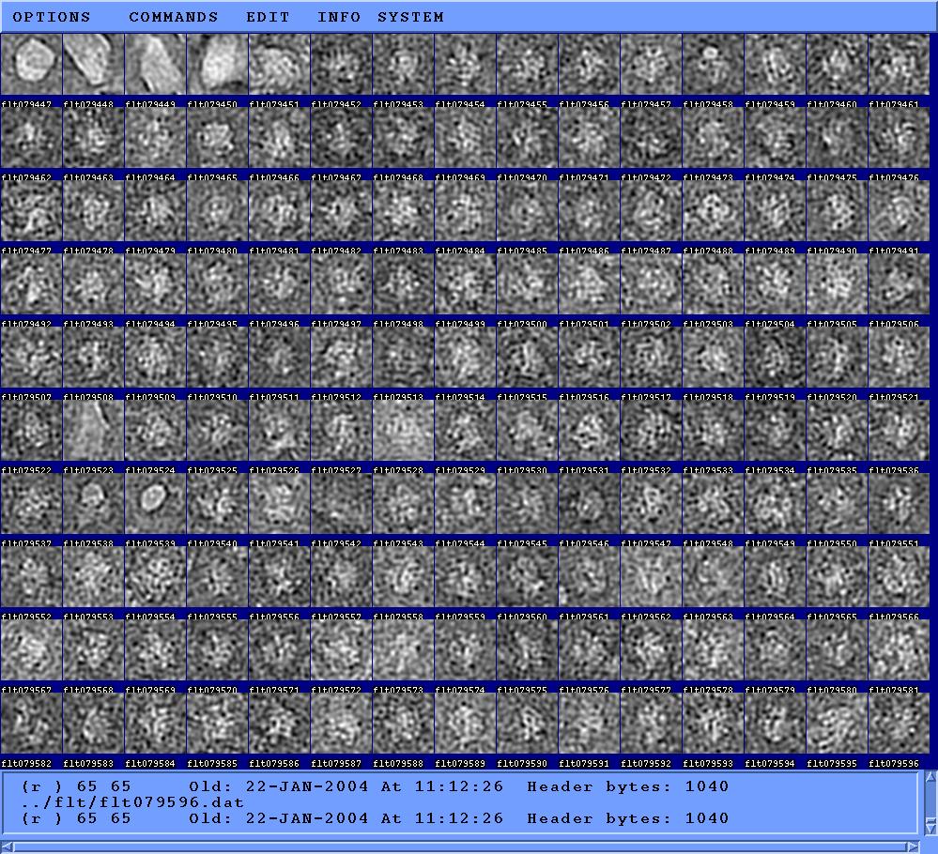
Task: Select the flt079477 particle image
Action: [x=31, y=211]
